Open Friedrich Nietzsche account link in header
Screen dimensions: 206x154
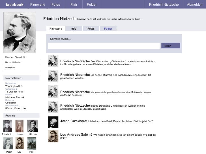coord(164,5)
